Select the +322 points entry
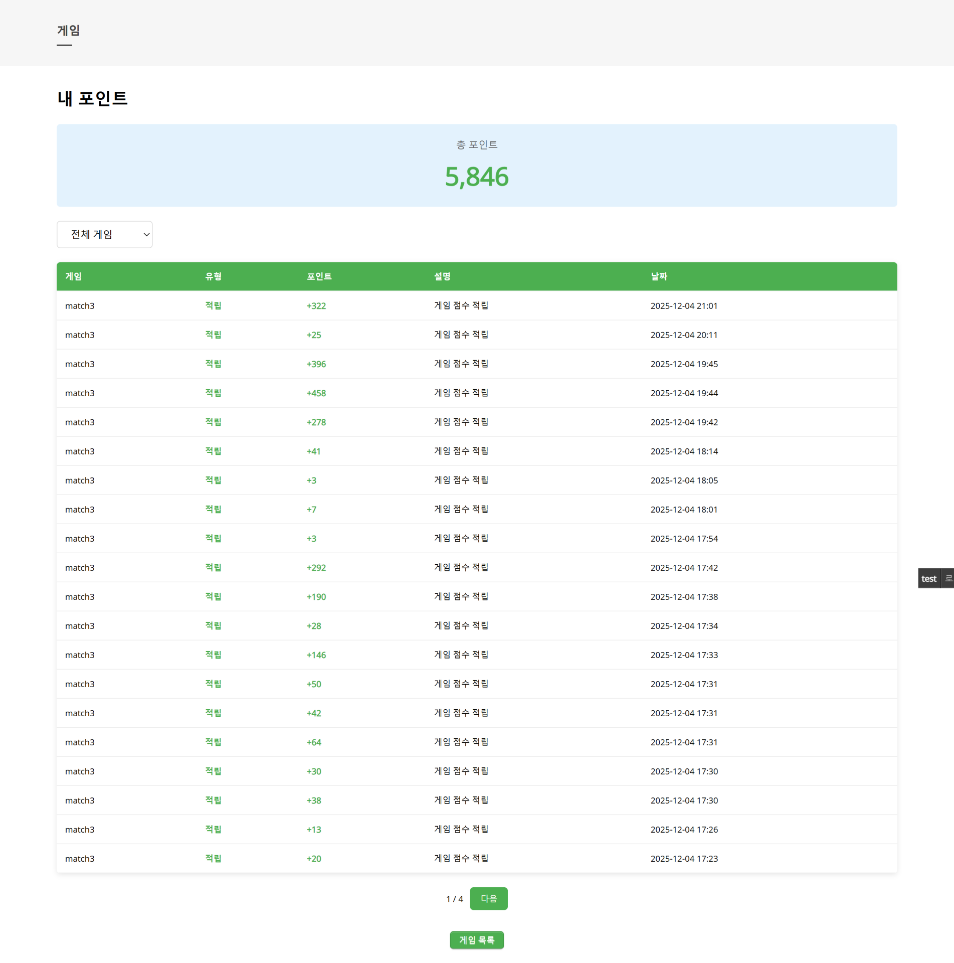 pyautogui.click(x=316, y=306)
